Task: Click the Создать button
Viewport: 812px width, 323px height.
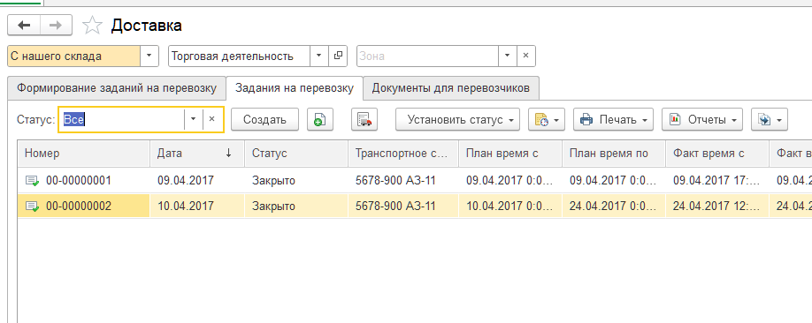Action: 264,119
